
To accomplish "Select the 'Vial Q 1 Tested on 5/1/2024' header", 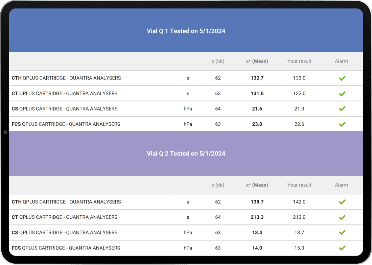I will point(186,31).
